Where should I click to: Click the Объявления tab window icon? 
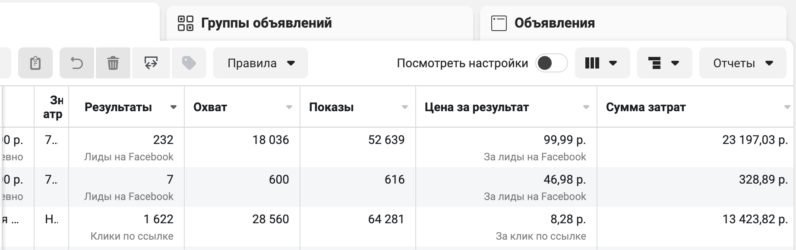[x=499, y=23]
